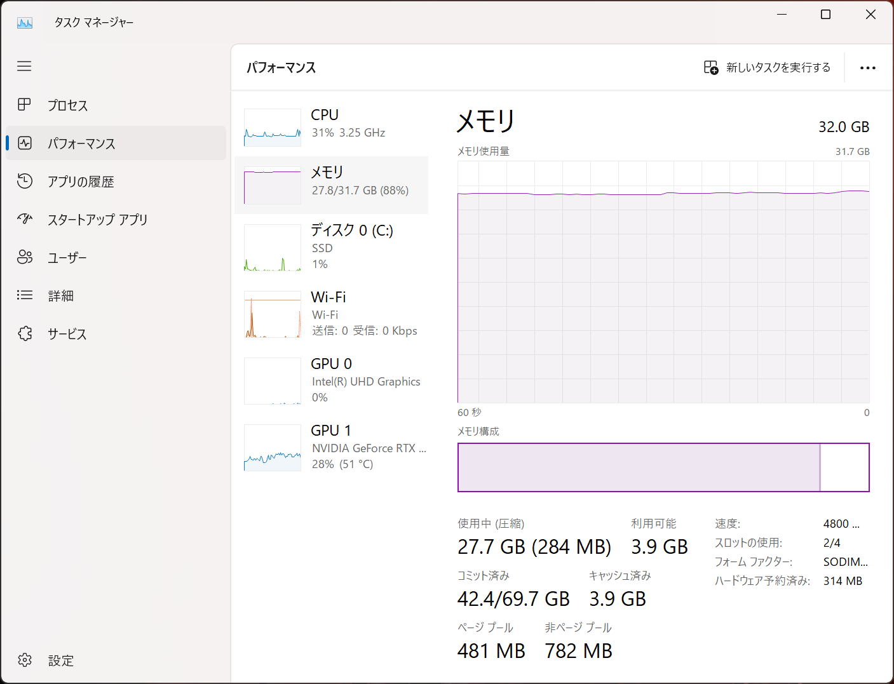Open Services (サービス) puzzle icon
Viewport: 894px width, 684px height.
pos(25,333)
